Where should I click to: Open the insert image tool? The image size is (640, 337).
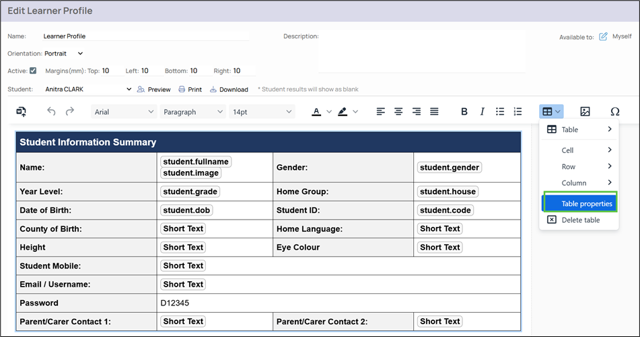[x=585, y=111]
